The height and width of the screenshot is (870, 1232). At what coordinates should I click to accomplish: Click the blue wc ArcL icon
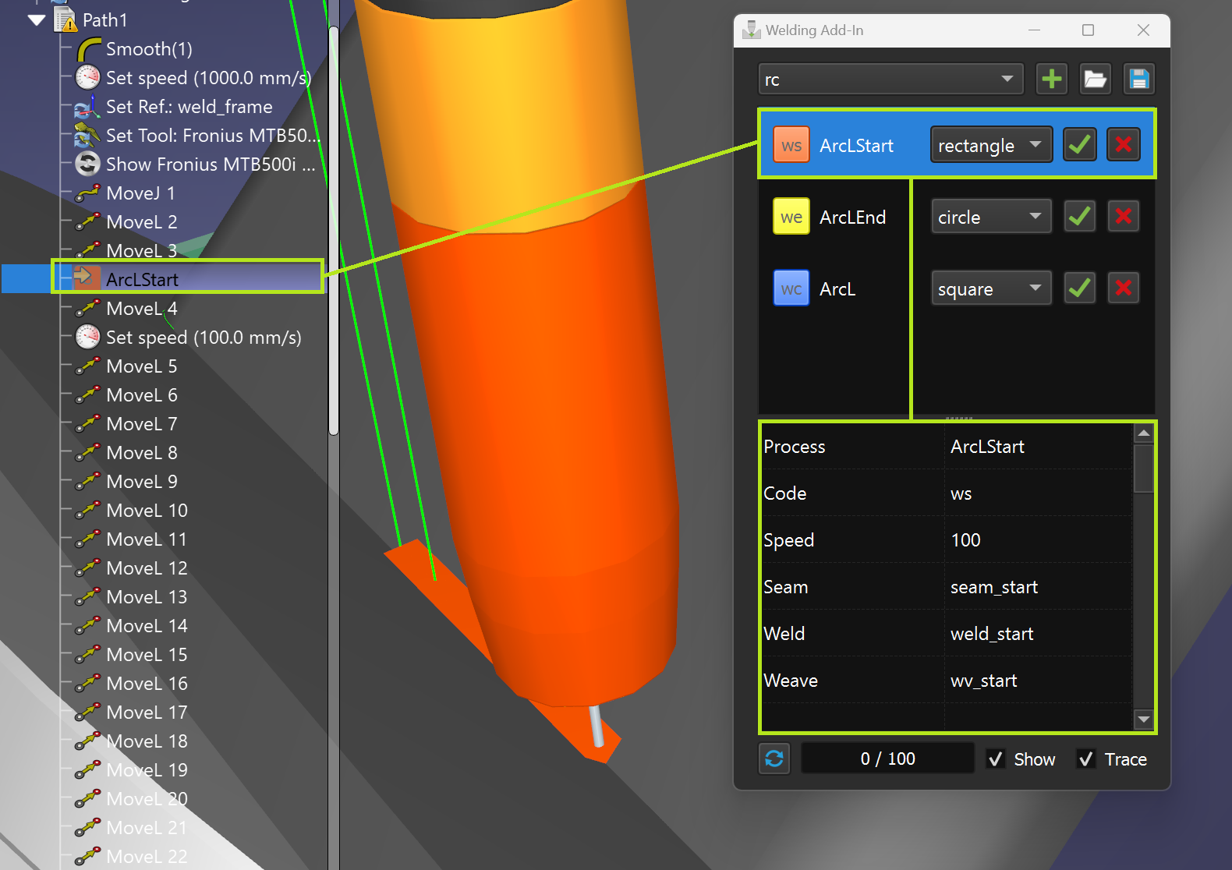pyautogui.click(x=791, y=288)
